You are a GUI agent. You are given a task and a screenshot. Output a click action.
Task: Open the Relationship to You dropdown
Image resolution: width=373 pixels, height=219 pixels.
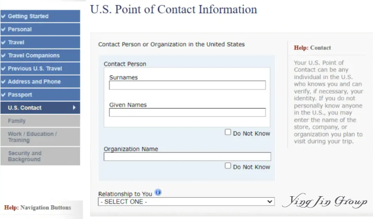coord(186,202)
